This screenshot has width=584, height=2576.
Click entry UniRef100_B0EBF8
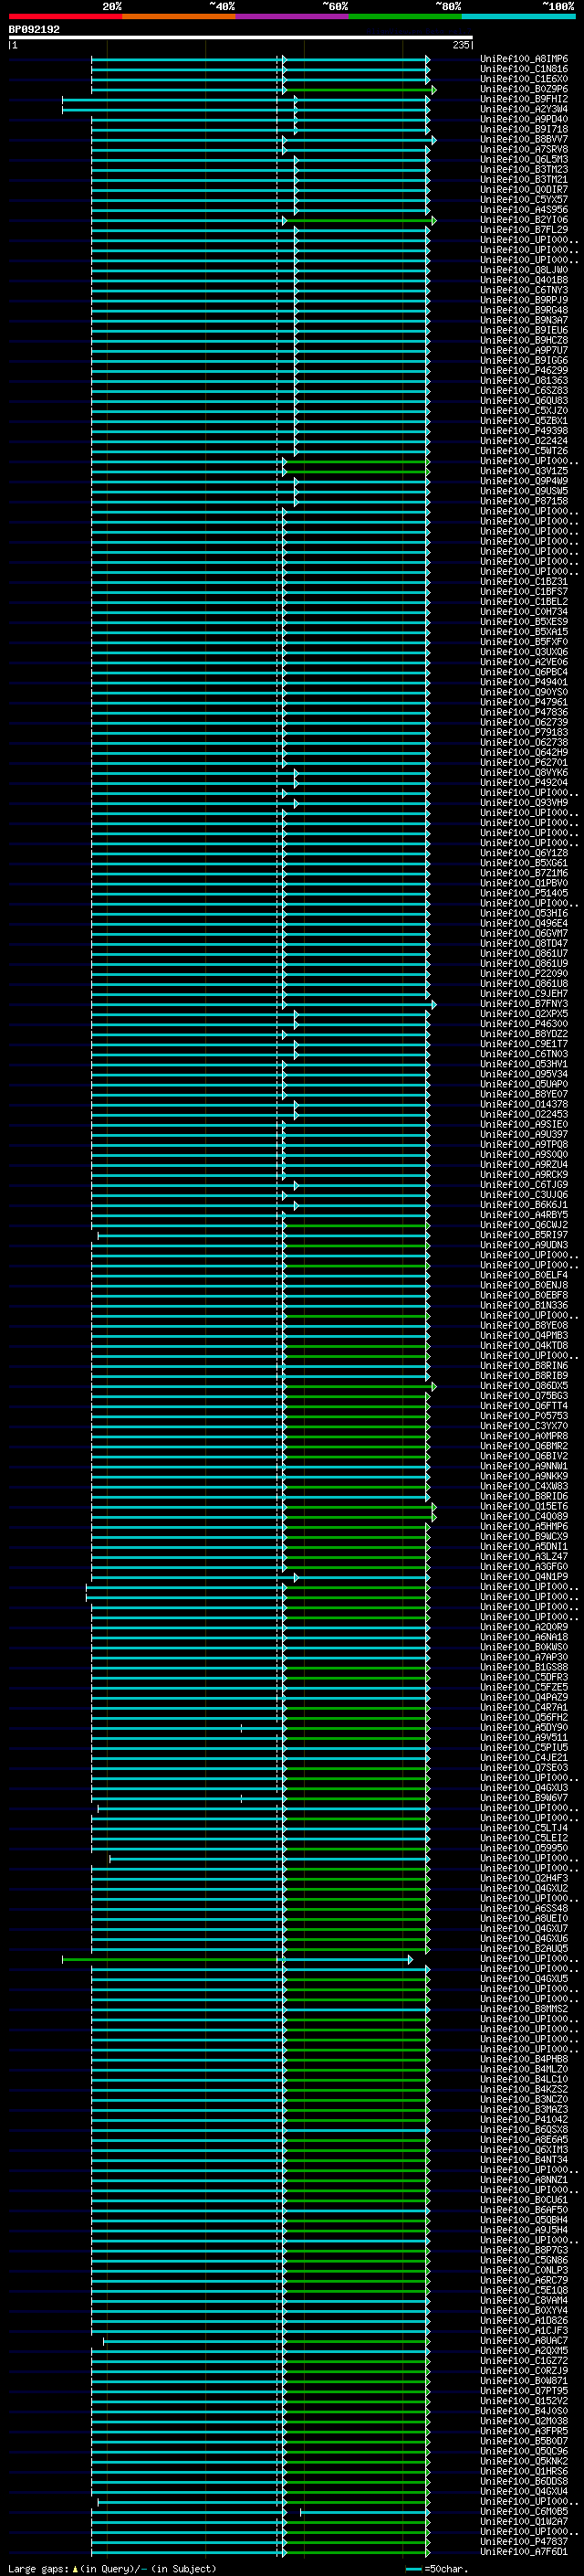click(524, 1295)
